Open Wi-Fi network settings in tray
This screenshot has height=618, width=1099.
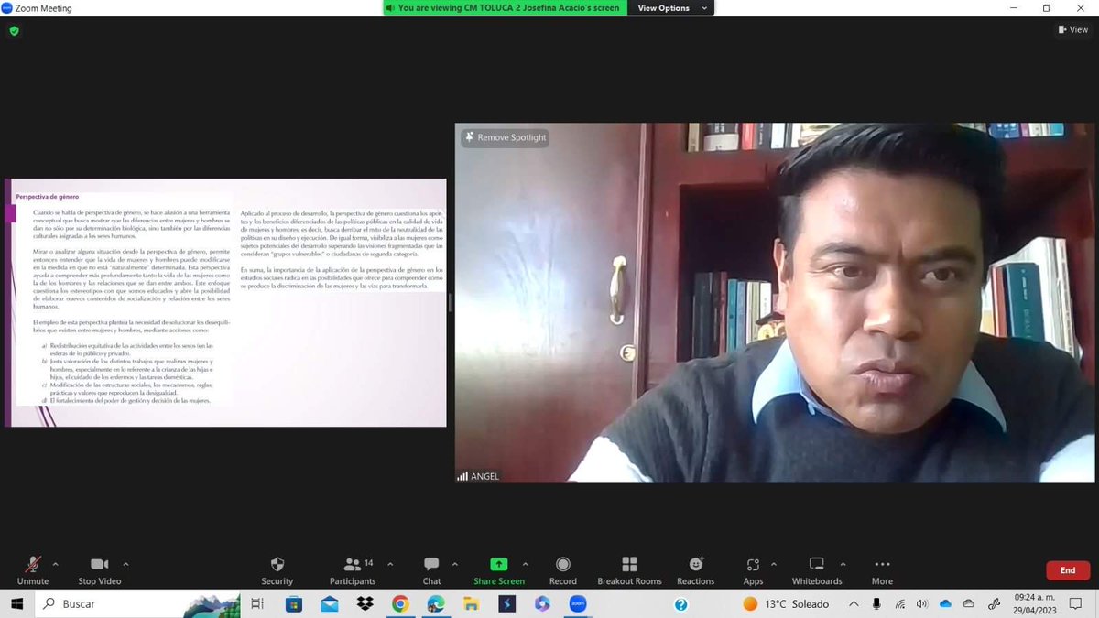[x=900, y=604]
